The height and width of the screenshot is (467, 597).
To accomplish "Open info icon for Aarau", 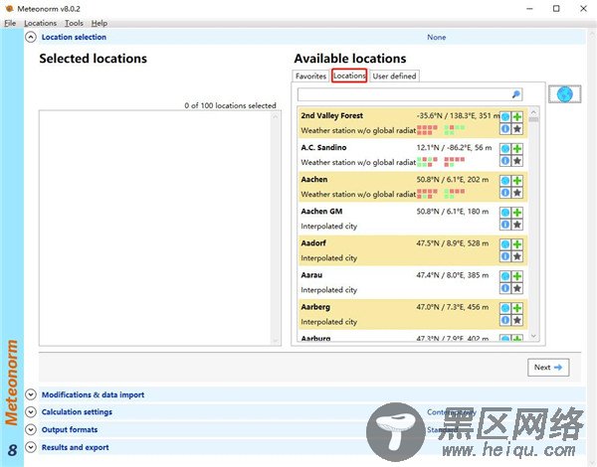I will click(x=505, y=288).
